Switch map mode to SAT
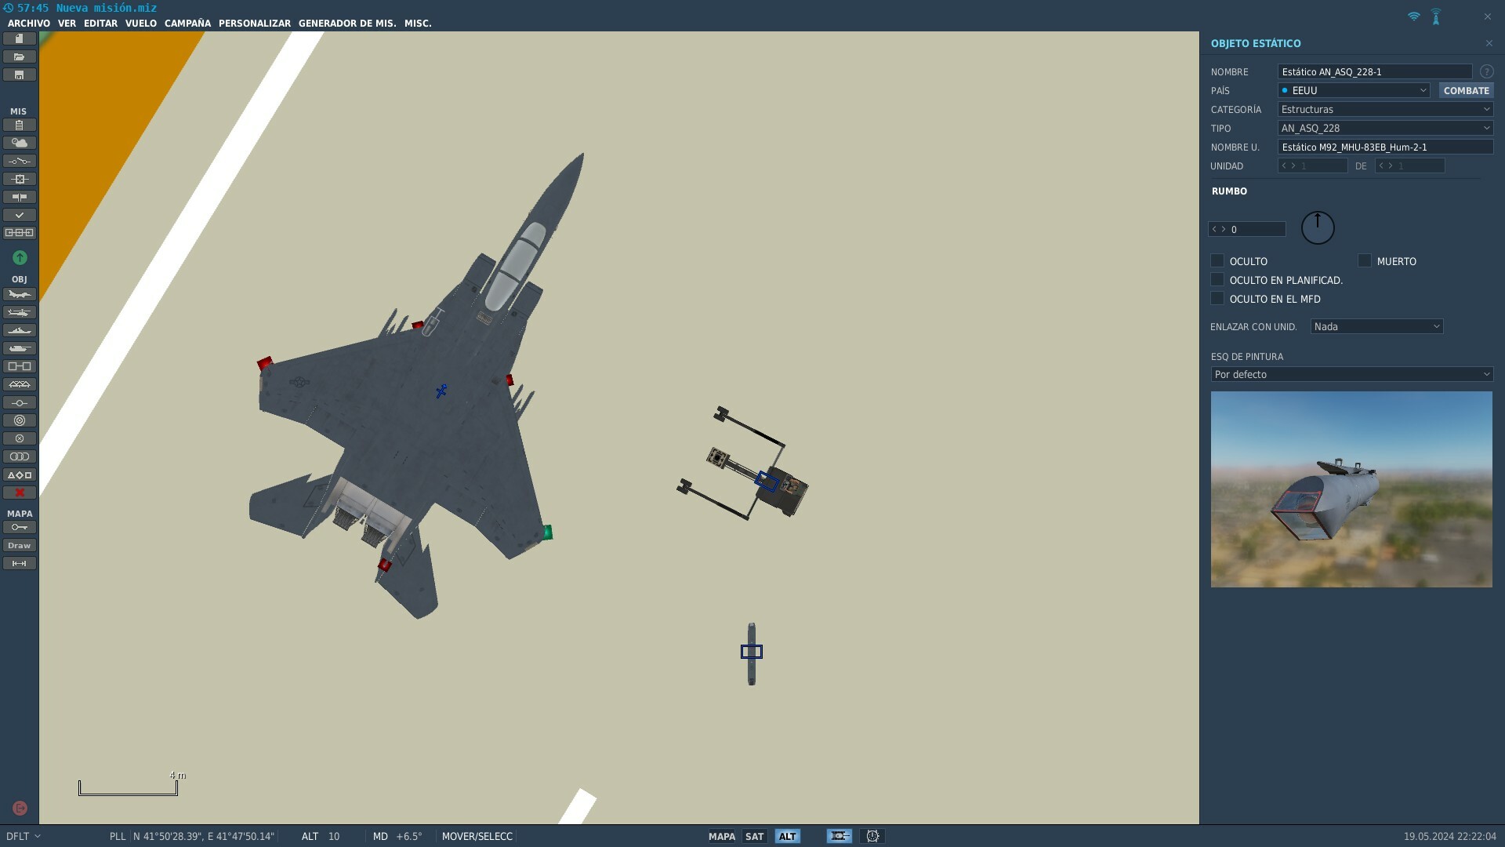 point(754,836)
